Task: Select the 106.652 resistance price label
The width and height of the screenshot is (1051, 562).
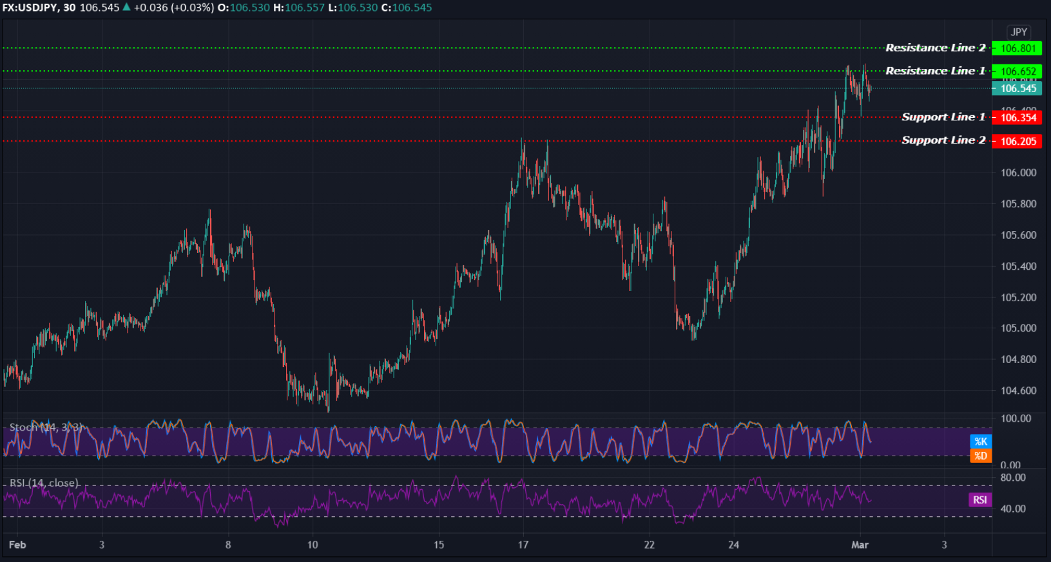Action: click(1017, 71)
